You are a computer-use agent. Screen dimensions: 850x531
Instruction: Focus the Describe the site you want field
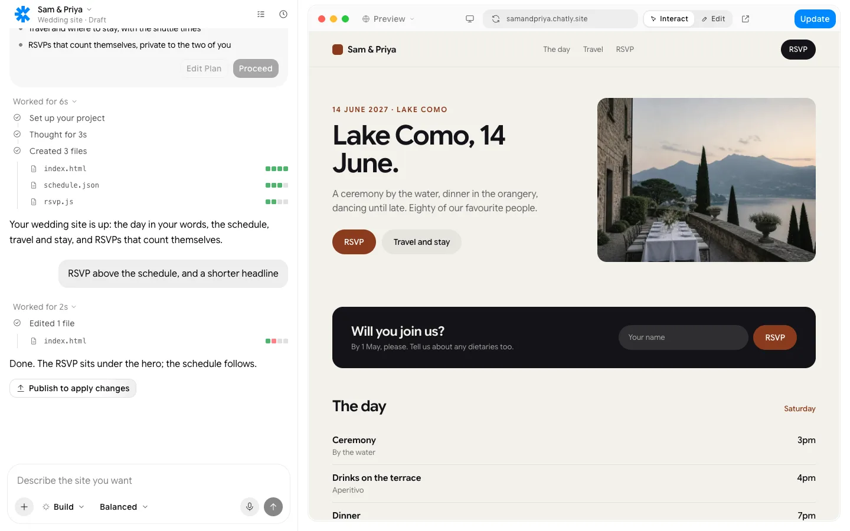149,480
